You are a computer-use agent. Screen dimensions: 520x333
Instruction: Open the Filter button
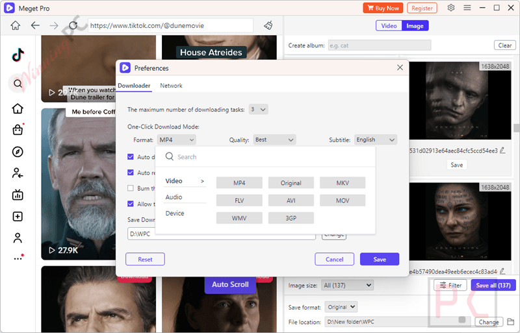[x=450, y=285]
